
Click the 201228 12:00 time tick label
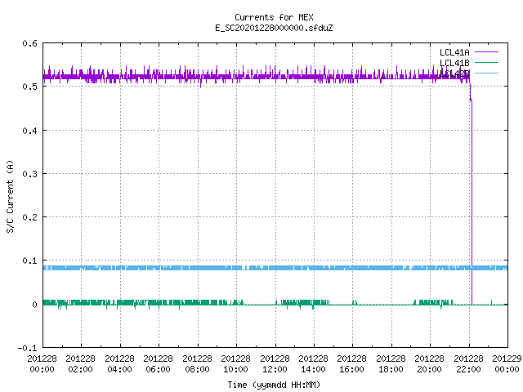coord(275,364)
